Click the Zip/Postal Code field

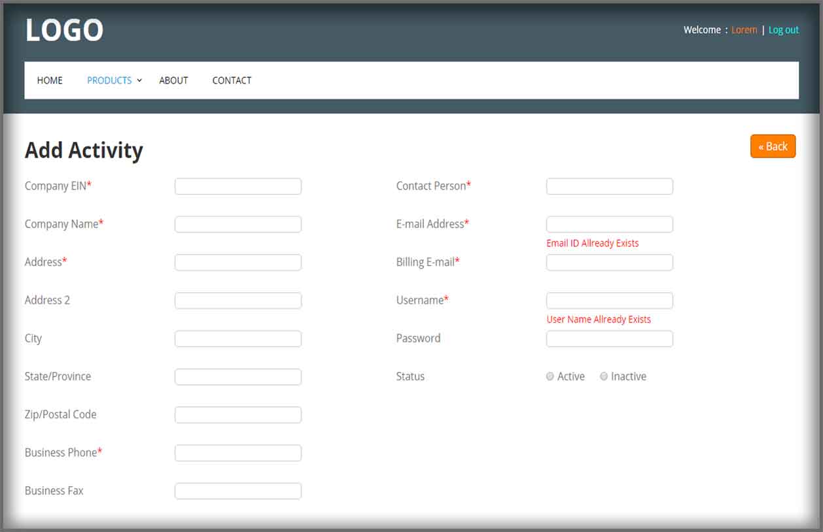click(x=237, y=415)
